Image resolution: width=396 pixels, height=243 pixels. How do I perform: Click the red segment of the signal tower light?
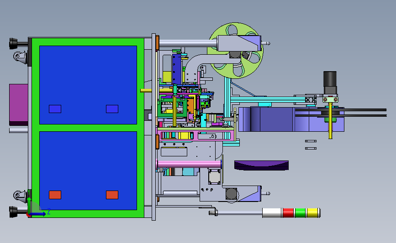click(288, 213)
